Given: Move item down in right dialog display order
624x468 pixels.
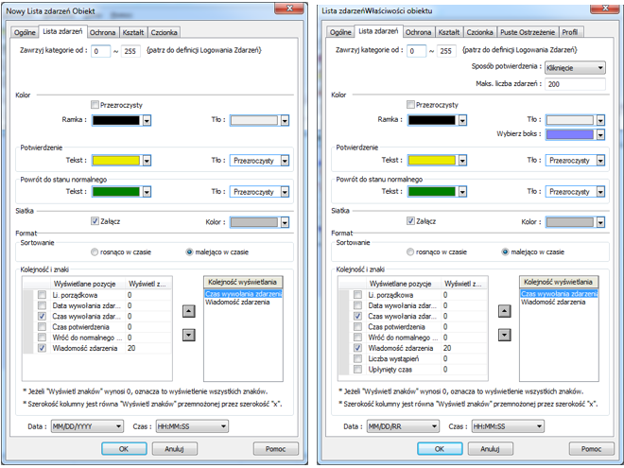Looking at the screenshot, I should 505,335.
